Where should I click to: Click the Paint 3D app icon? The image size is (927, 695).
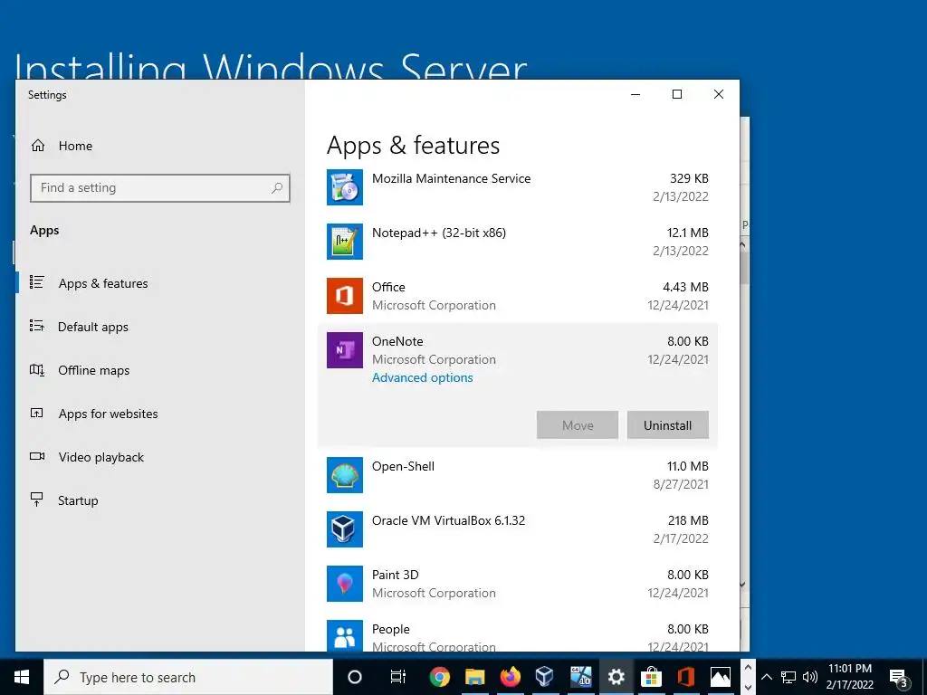click(345, 584)
